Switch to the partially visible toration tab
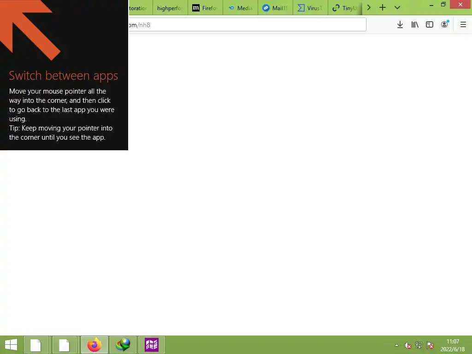The width and height of the screenshot is (472, 354). [141, 8]
